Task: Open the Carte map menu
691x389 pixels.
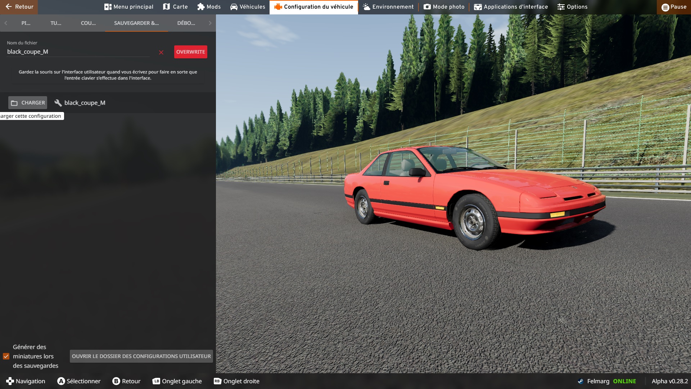Action: coord(175,7)
